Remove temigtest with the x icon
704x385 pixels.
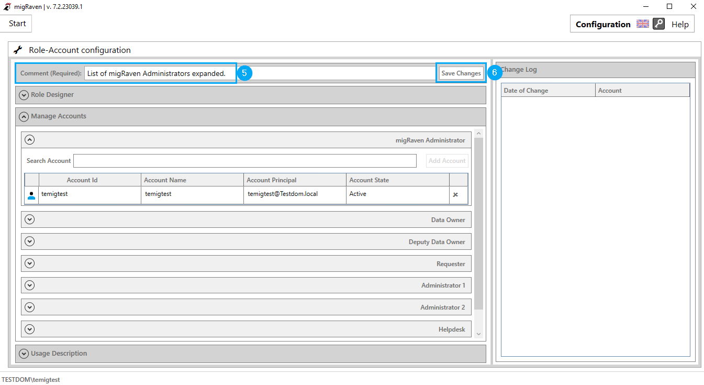coord(455,195)
